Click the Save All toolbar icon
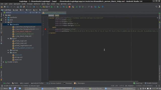The width and height of the screenshot is (161, 90). pos(5,7)
